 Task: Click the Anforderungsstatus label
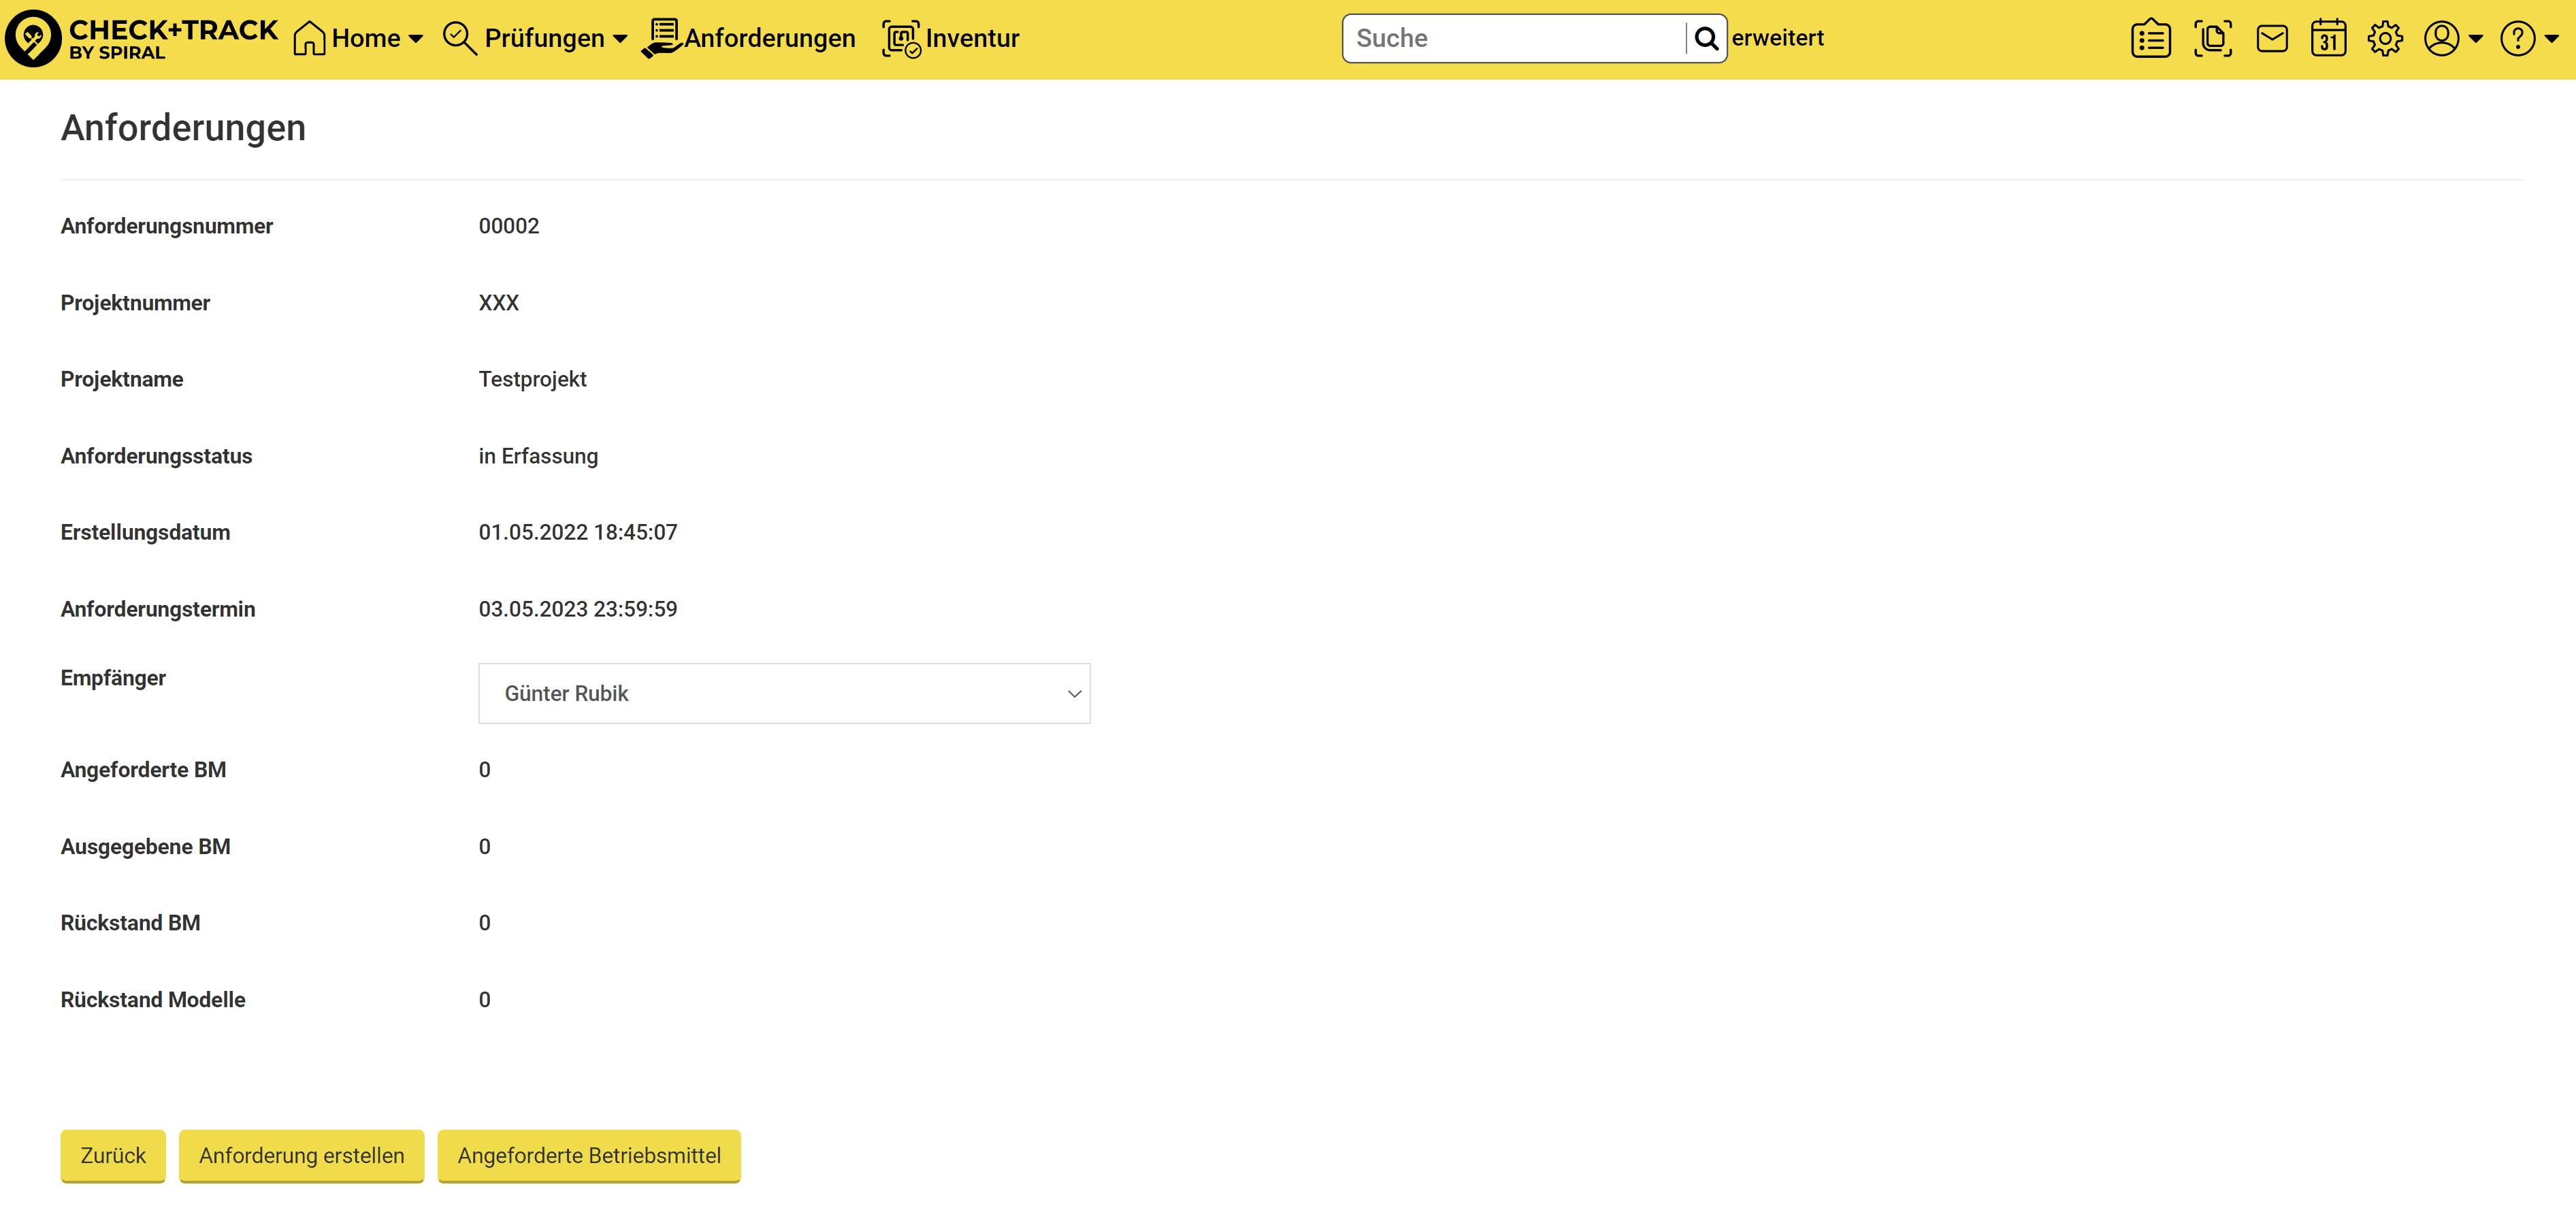click(x=156, y=456)
